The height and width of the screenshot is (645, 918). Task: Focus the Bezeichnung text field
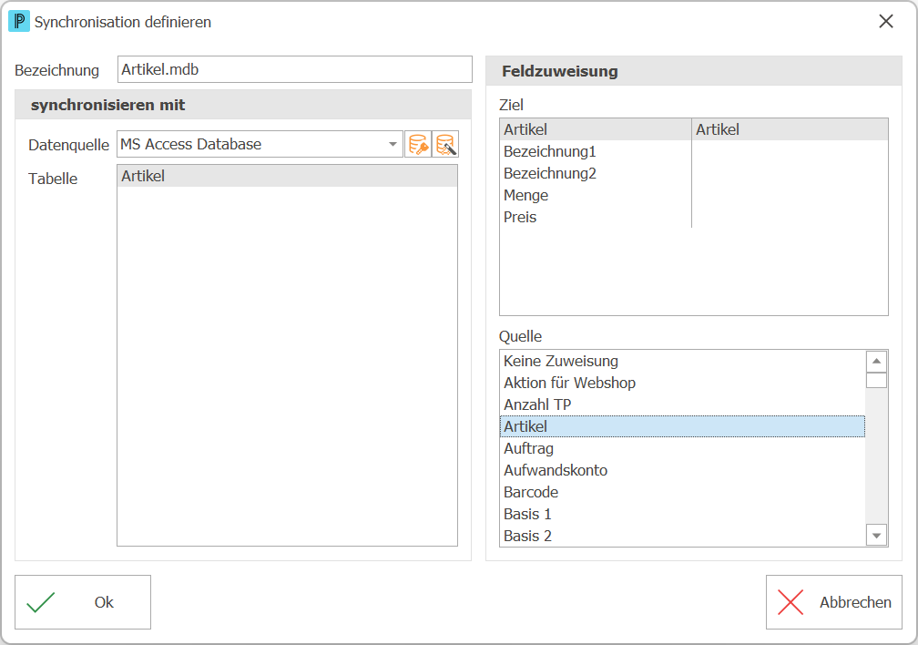(294, 69)
